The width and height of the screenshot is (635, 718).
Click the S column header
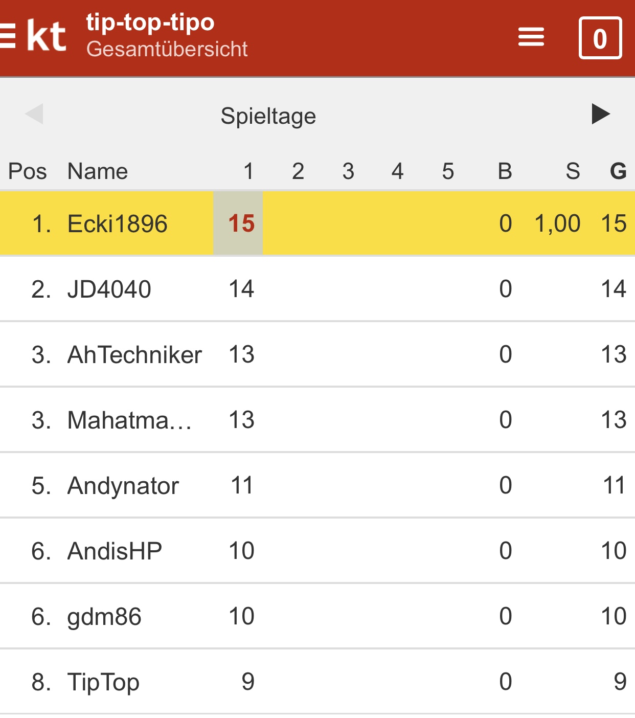coord(573,171)
